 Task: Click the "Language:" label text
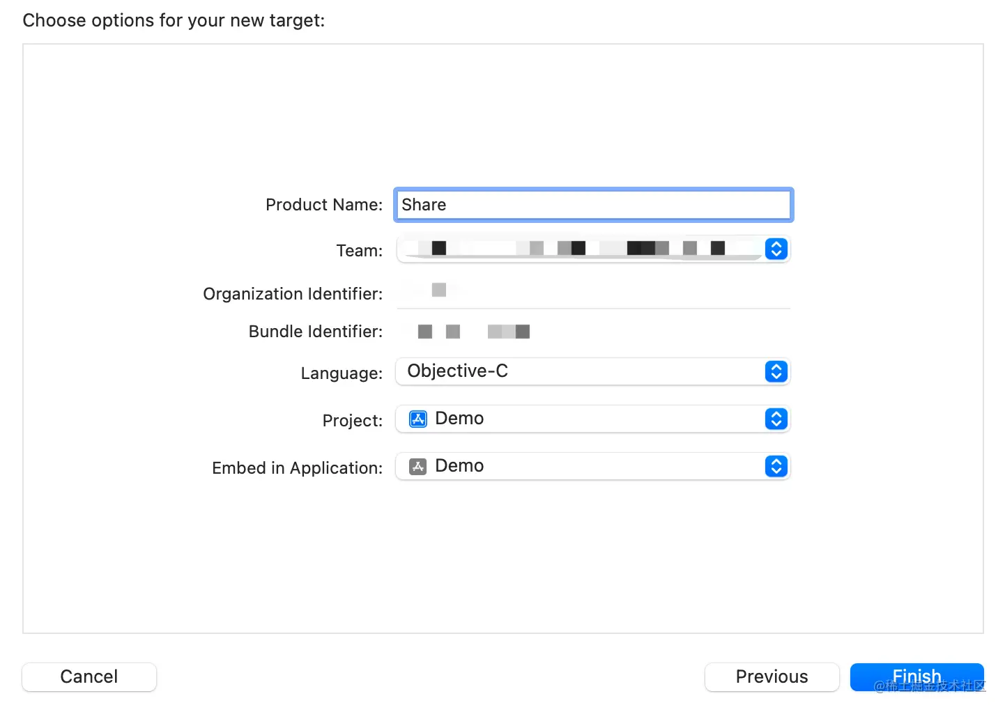pyautogui.click(x=342, y=373)
